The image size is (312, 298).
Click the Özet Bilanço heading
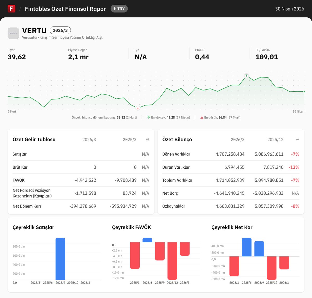coord(177,140)
